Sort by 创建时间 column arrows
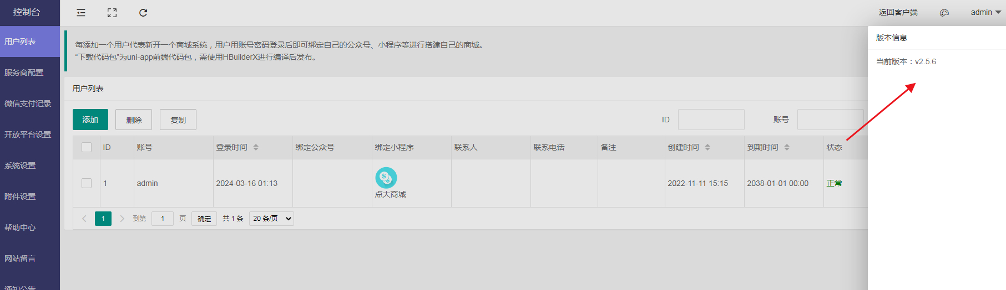 707,147
